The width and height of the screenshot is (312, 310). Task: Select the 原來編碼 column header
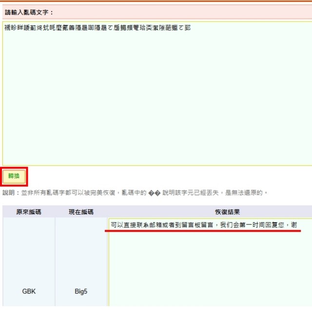coord(29,212)
